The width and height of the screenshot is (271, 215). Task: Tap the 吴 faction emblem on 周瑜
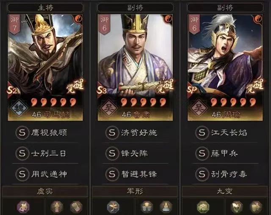click(x=199, y=108)
